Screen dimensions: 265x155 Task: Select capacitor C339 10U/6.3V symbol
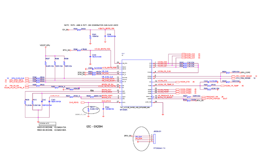tap(90, 57)
